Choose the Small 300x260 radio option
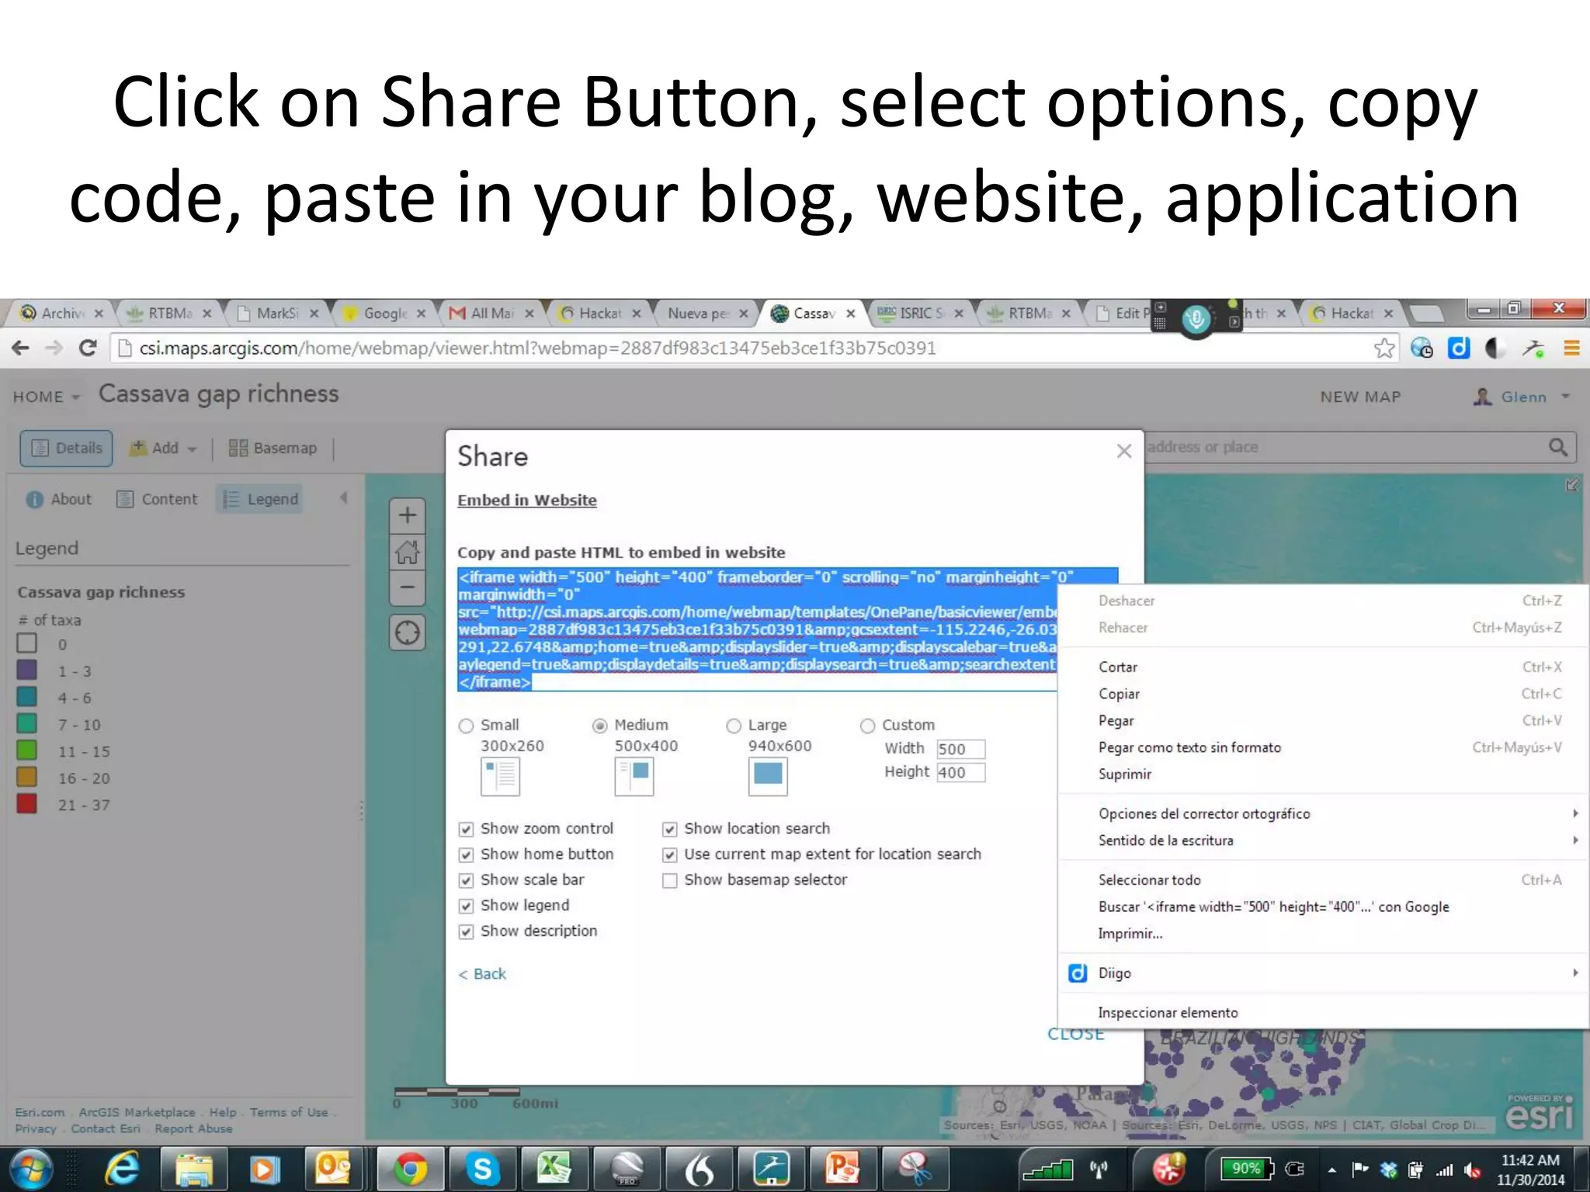1590x1192 pixels. (x=466, y=726)
